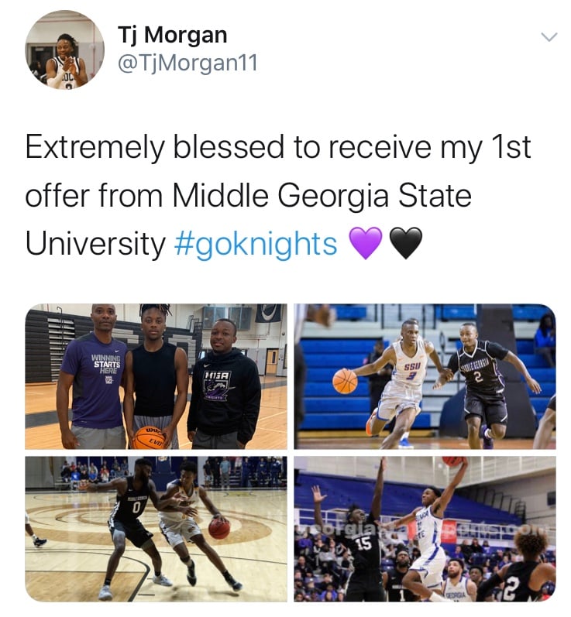This screenshot has height=617, width=571.
Task: Open the SSU player dribbling photo
Action: pyautogui.click(x=425, y=376)
